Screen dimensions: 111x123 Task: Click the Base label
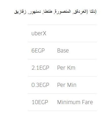click(x=63, y=50)
